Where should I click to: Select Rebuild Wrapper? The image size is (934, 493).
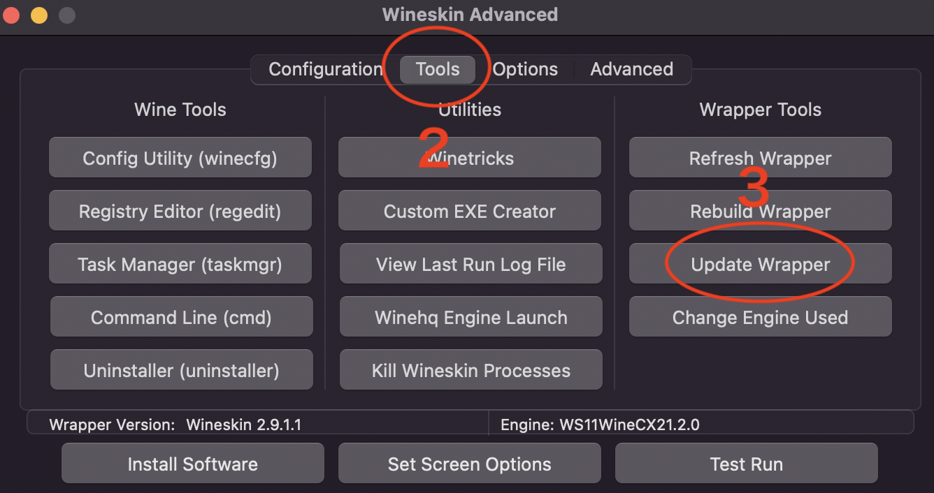761,211
